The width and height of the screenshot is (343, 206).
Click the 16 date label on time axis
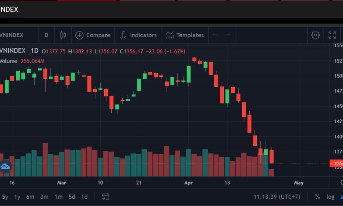pyautogui.click(x=12, y=183)
